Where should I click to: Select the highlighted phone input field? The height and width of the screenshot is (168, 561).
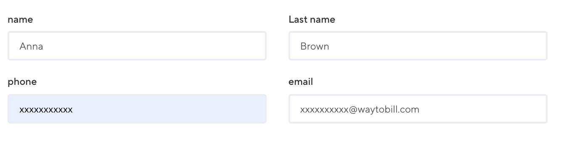click(x=137, y=109)
